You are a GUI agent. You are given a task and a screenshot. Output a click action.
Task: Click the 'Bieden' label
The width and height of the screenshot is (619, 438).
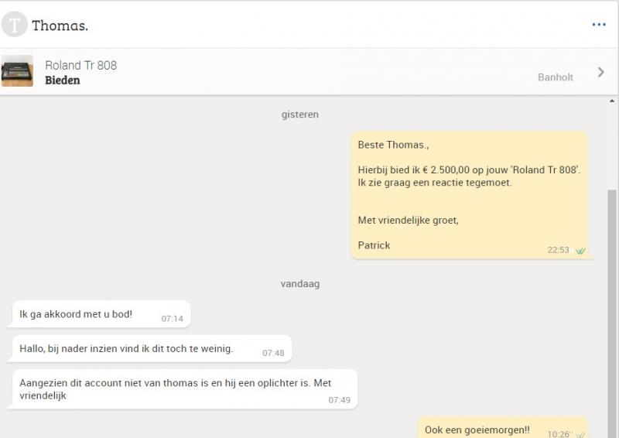[63, 80]
